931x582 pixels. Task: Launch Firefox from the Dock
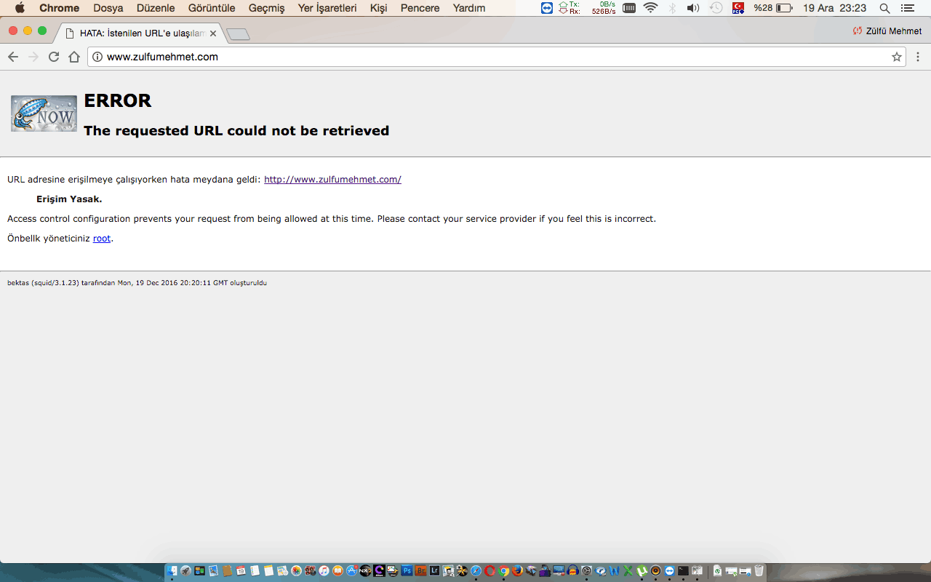517,571
